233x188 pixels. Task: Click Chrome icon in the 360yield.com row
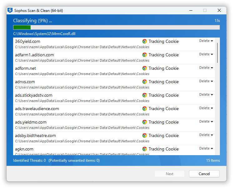[144, 41]
